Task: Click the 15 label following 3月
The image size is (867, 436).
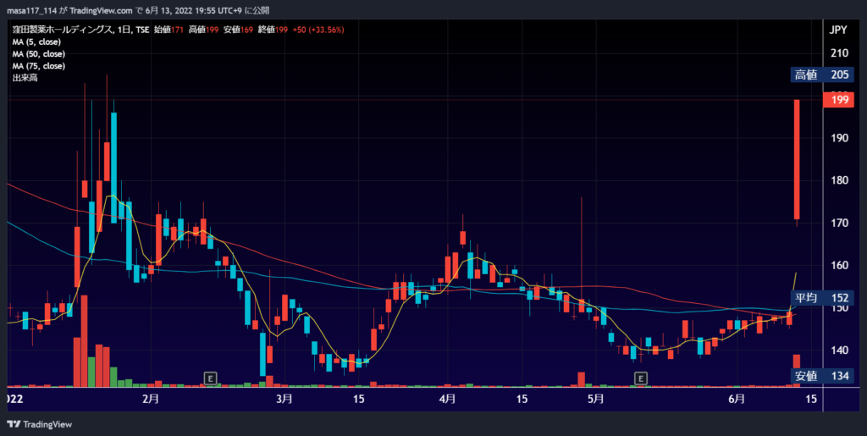Action: [358, 399]
